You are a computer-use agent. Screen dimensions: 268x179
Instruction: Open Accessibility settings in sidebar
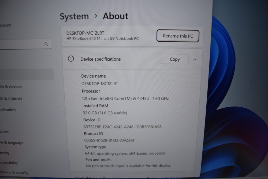coord(9,163)
